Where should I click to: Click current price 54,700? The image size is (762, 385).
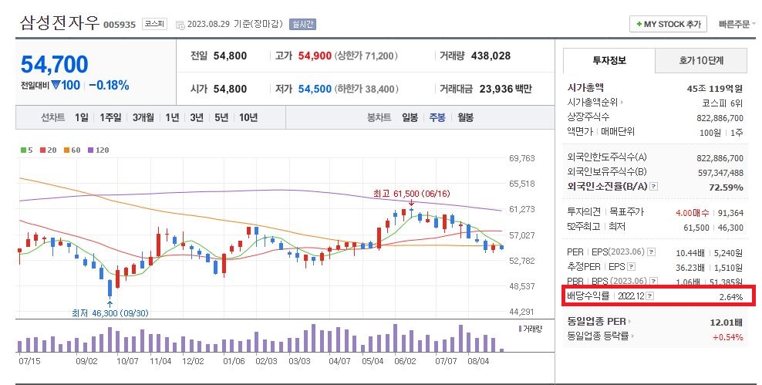55,64
